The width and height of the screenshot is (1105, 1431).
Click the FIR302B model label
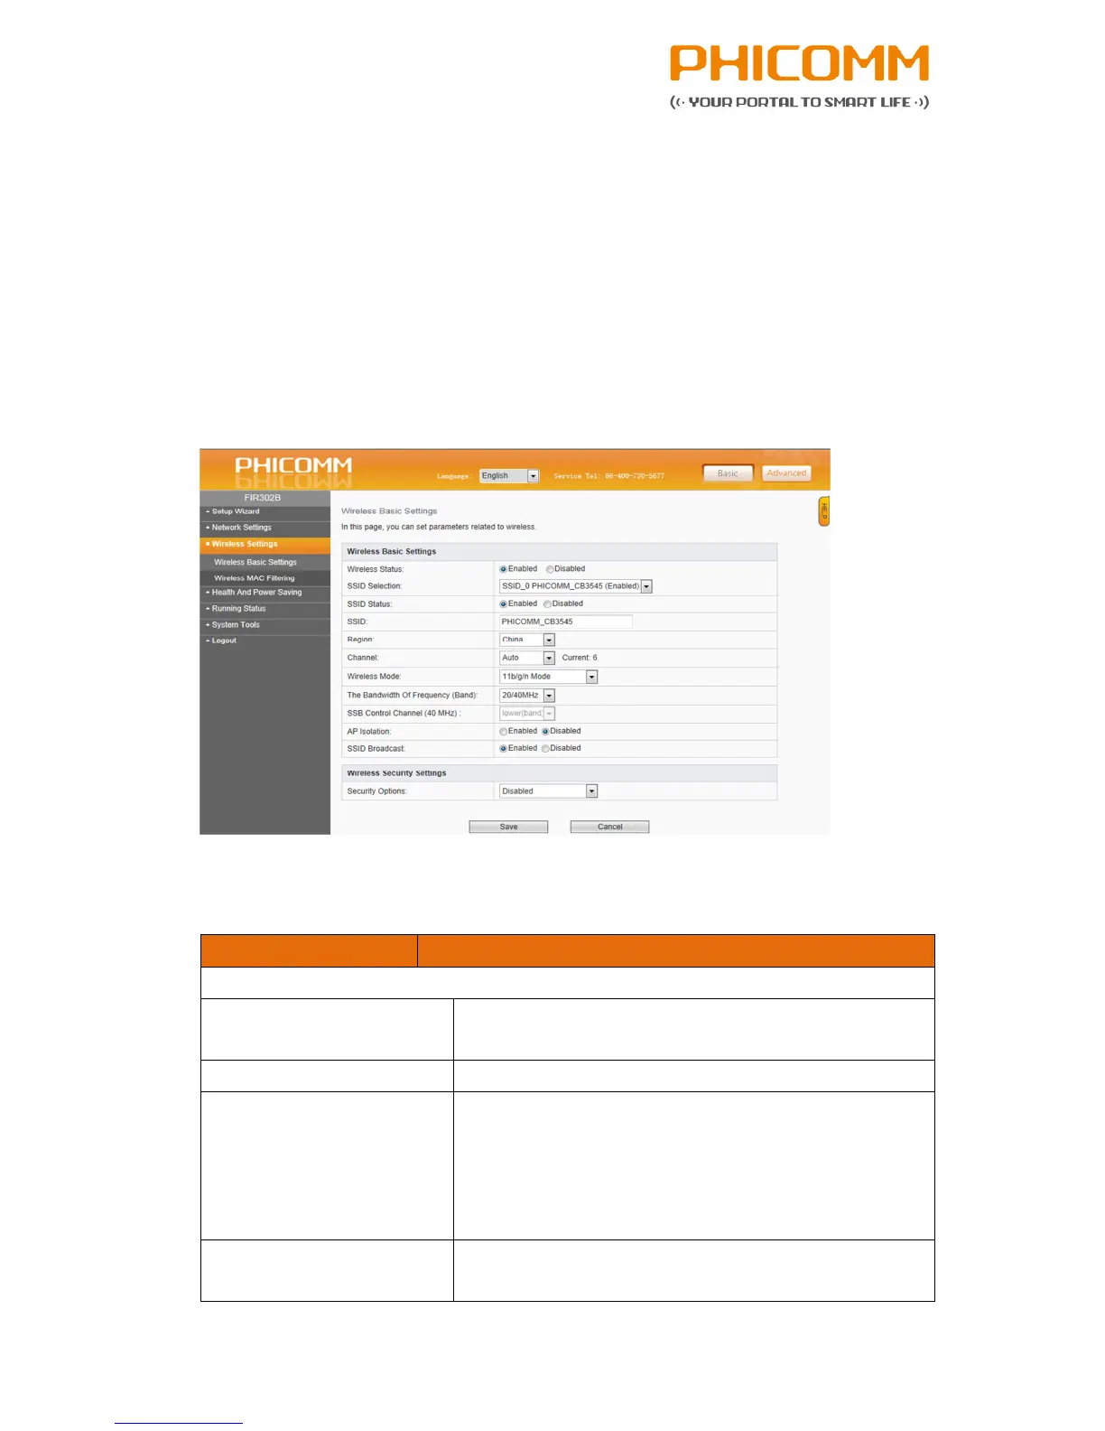point(263,498)
